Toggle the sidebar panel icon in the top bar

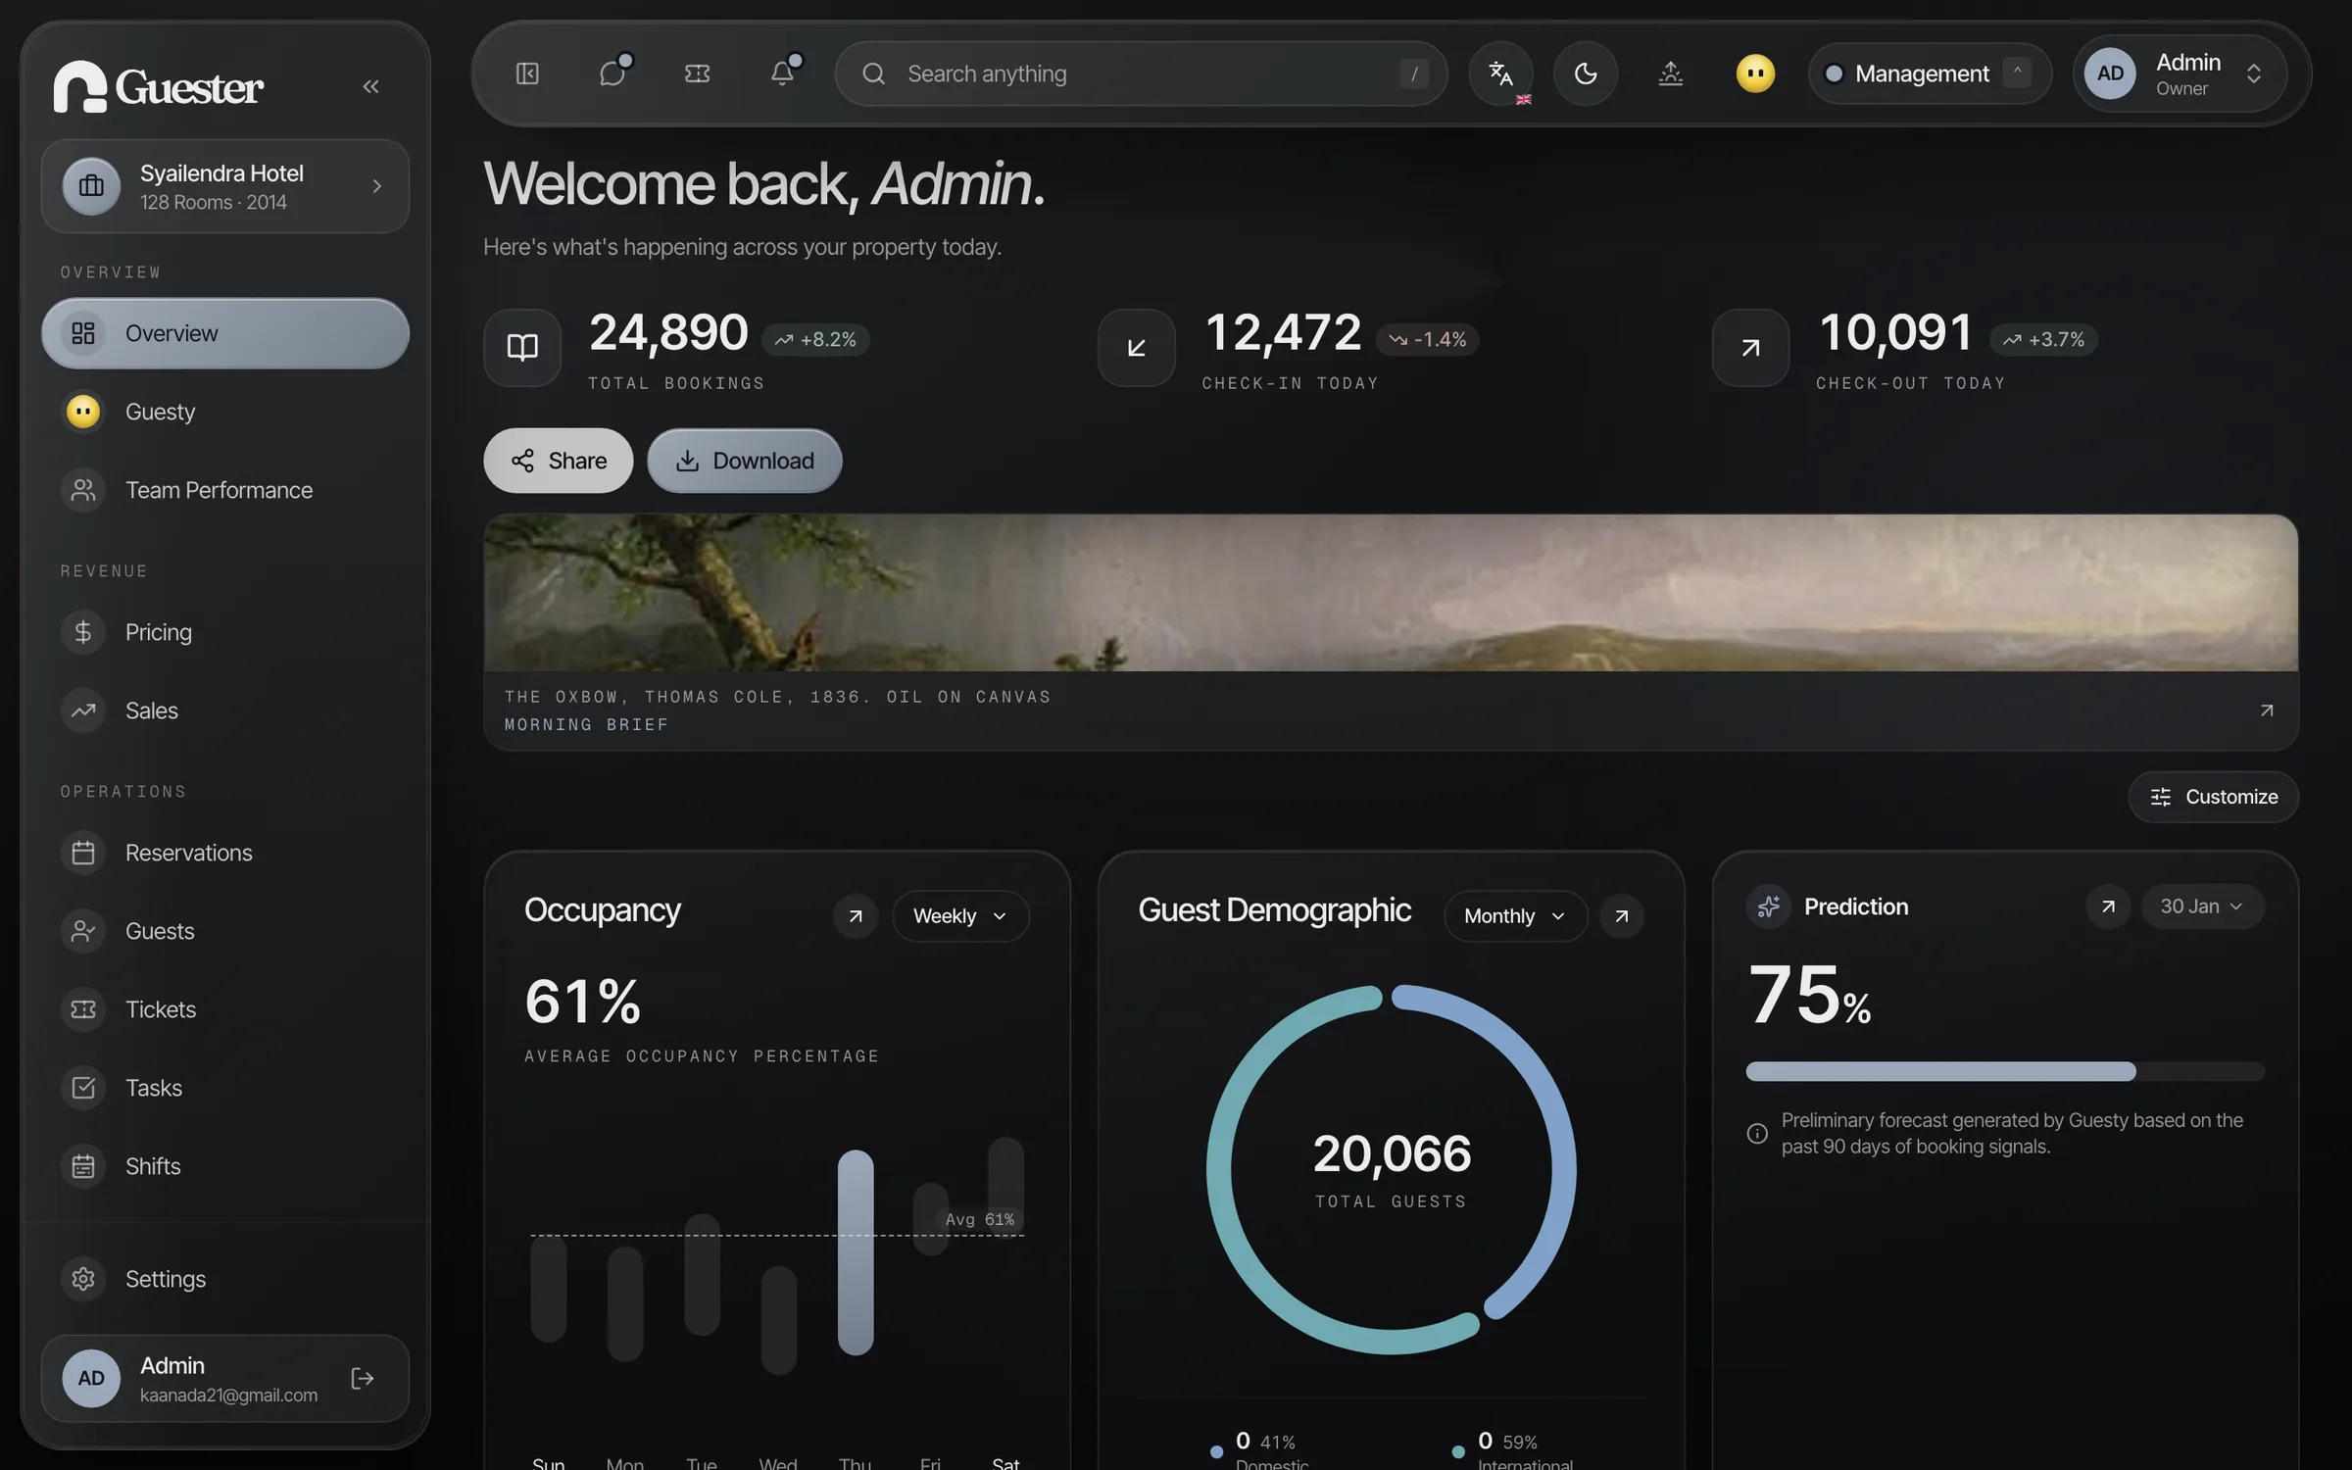[527, 73]
